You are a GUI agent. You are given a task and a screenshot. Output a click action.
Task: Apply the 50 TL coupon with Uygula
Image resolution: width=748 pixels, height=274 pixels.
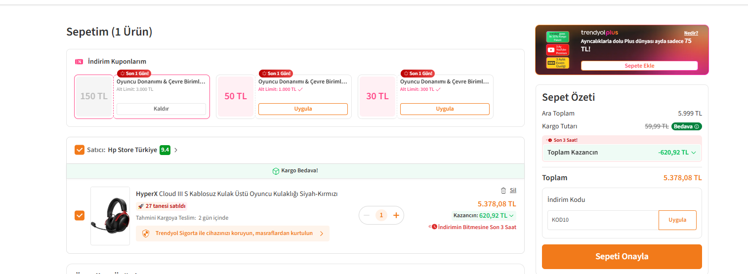[x=303, y=109]
